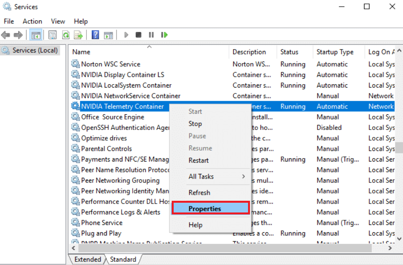Viewport: 403px width, 265px height.
Task: Select Performance Counter DLL Host row
Action: pos(120,202)
